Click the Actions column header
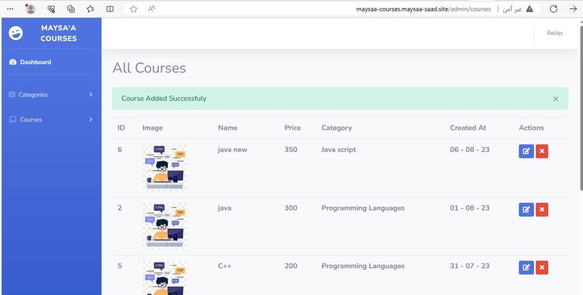The image size is (583, 295). coord(531,128)
